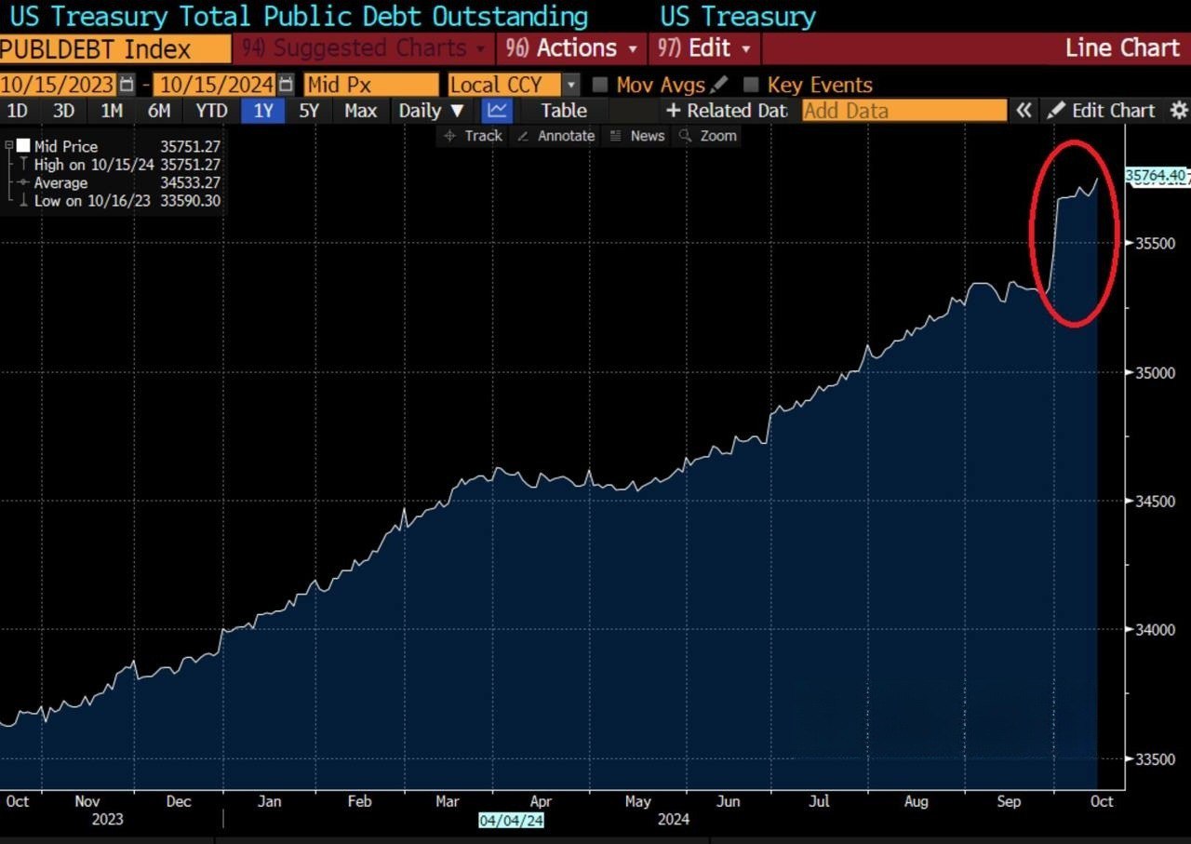Toggle the News overlay tool
This screenshot has width=1191, height=844.
click(637, 136)
